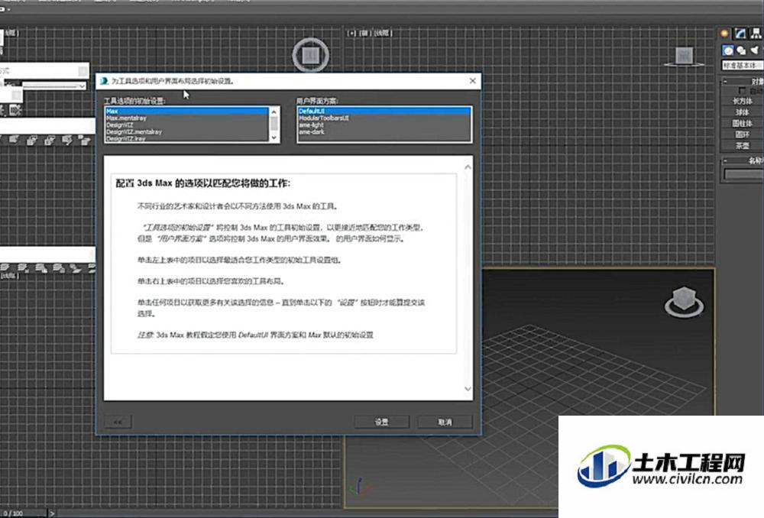Viewport: 764px width, 518px height.
Task: Click the << back button in dialog
Action: pyautogui.click(x=118, y=422)
